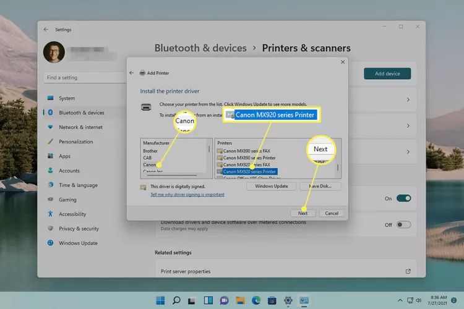The image size is (464, 309).
Task: Select Brother in Manufacturer list
Action: pyautogui.click(x=150, y=151)
